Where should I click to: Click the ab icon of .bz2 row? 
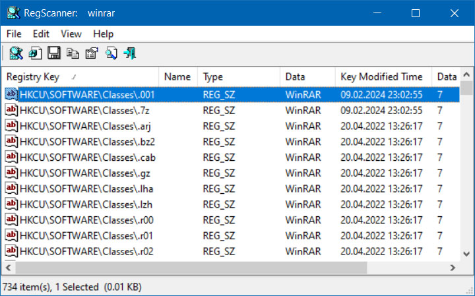11,141
